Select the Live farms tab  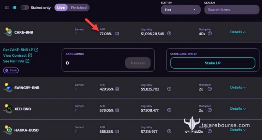coord(61,8)
